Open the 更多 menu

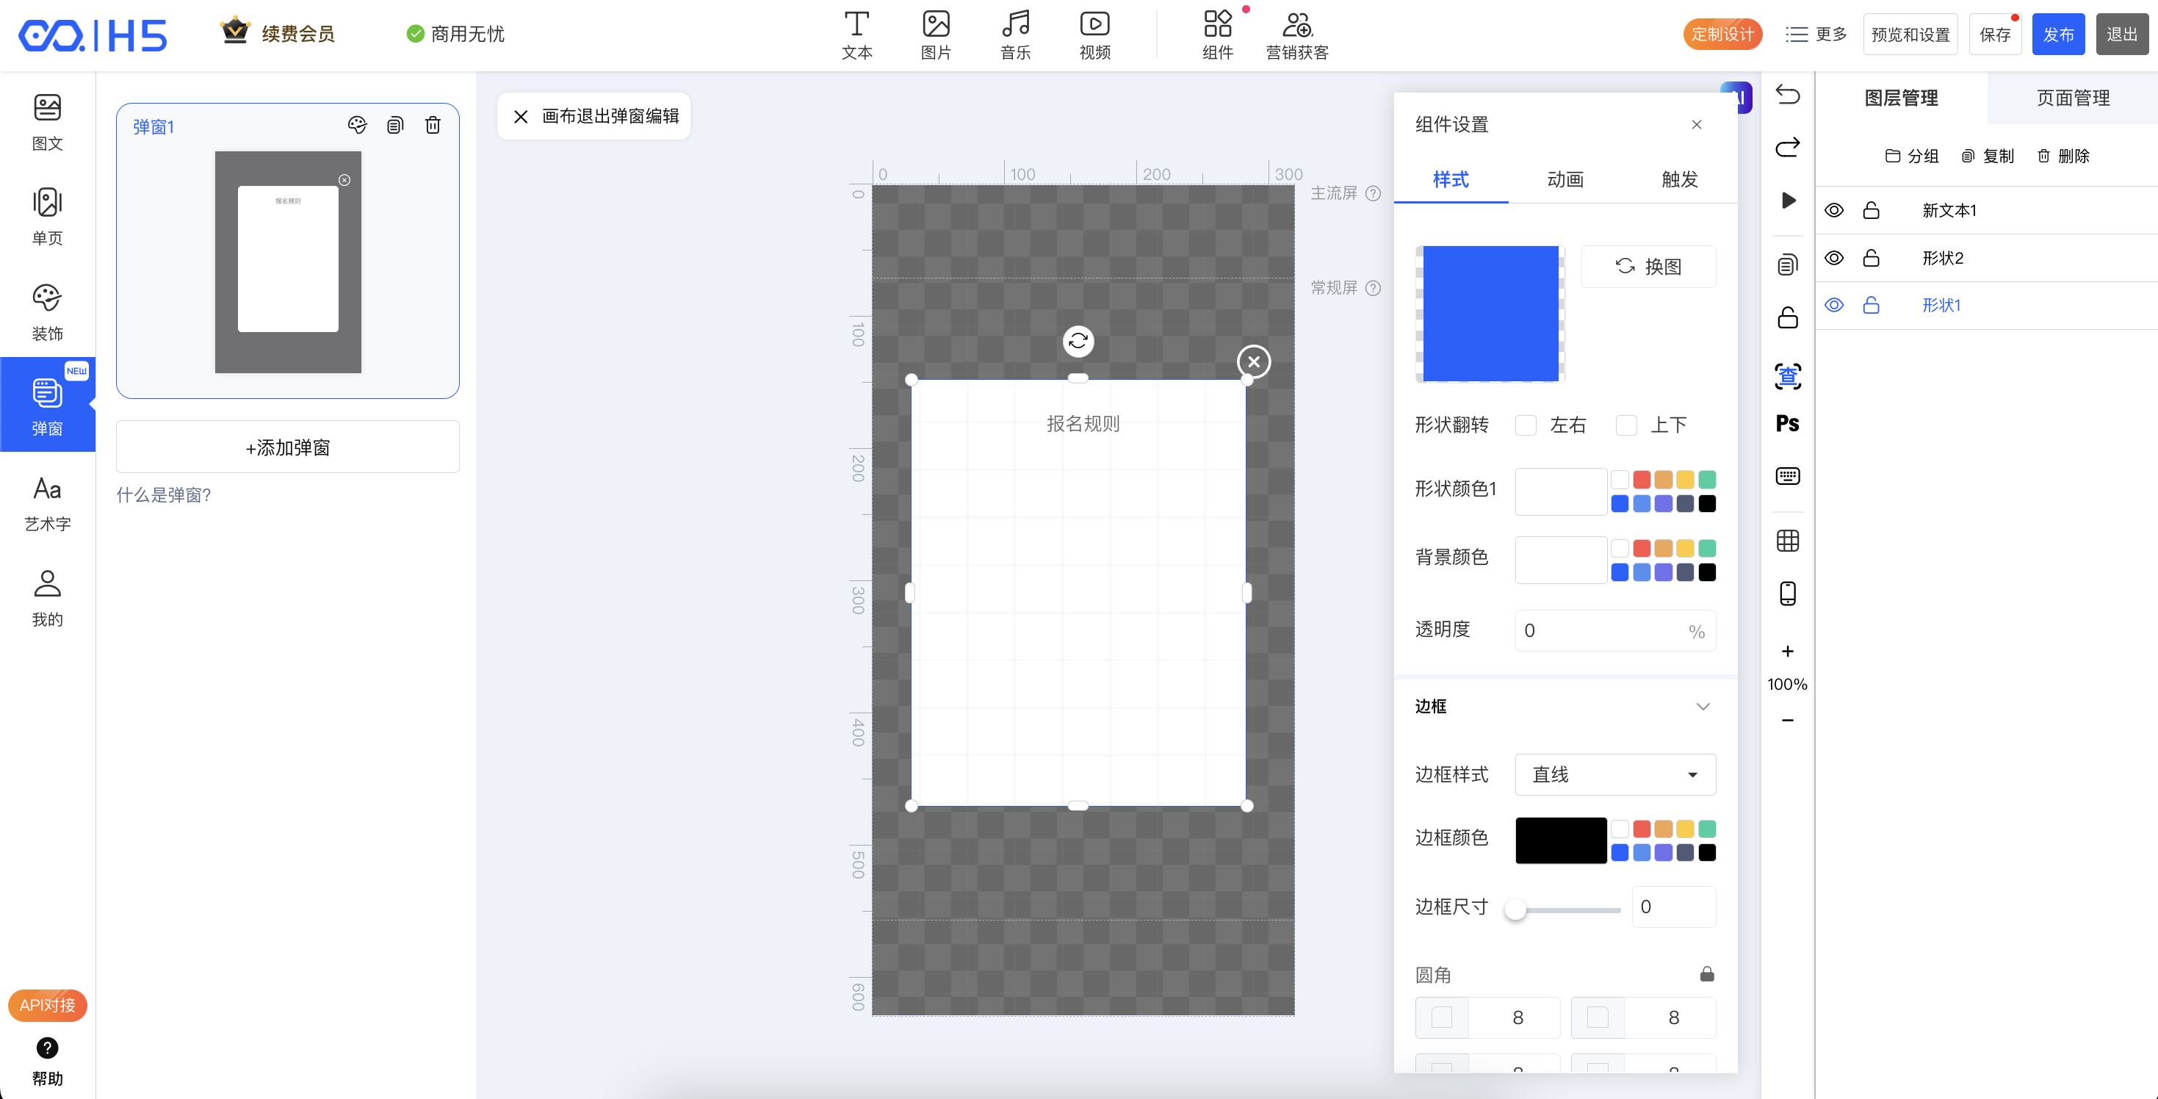tap(1816, 35)
